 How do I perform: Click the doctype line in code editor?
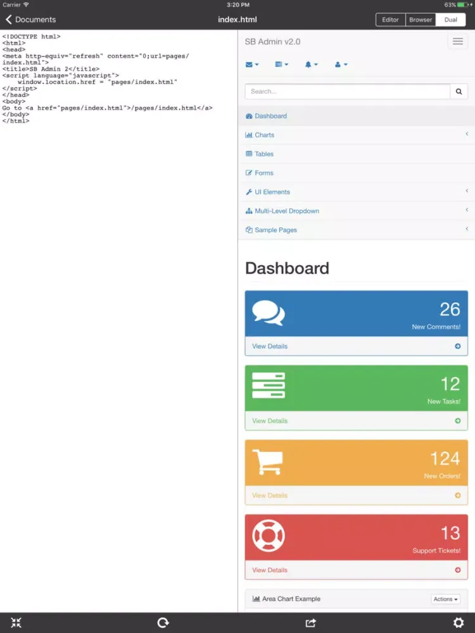point(32,37)
